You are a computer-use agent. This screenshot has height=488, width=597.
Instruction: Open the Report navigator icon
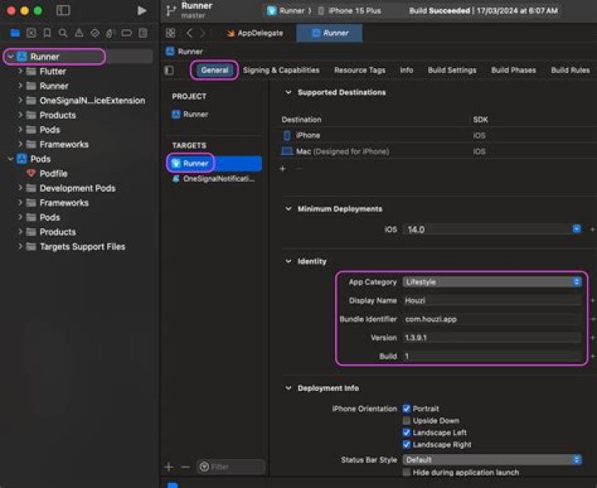143,33
